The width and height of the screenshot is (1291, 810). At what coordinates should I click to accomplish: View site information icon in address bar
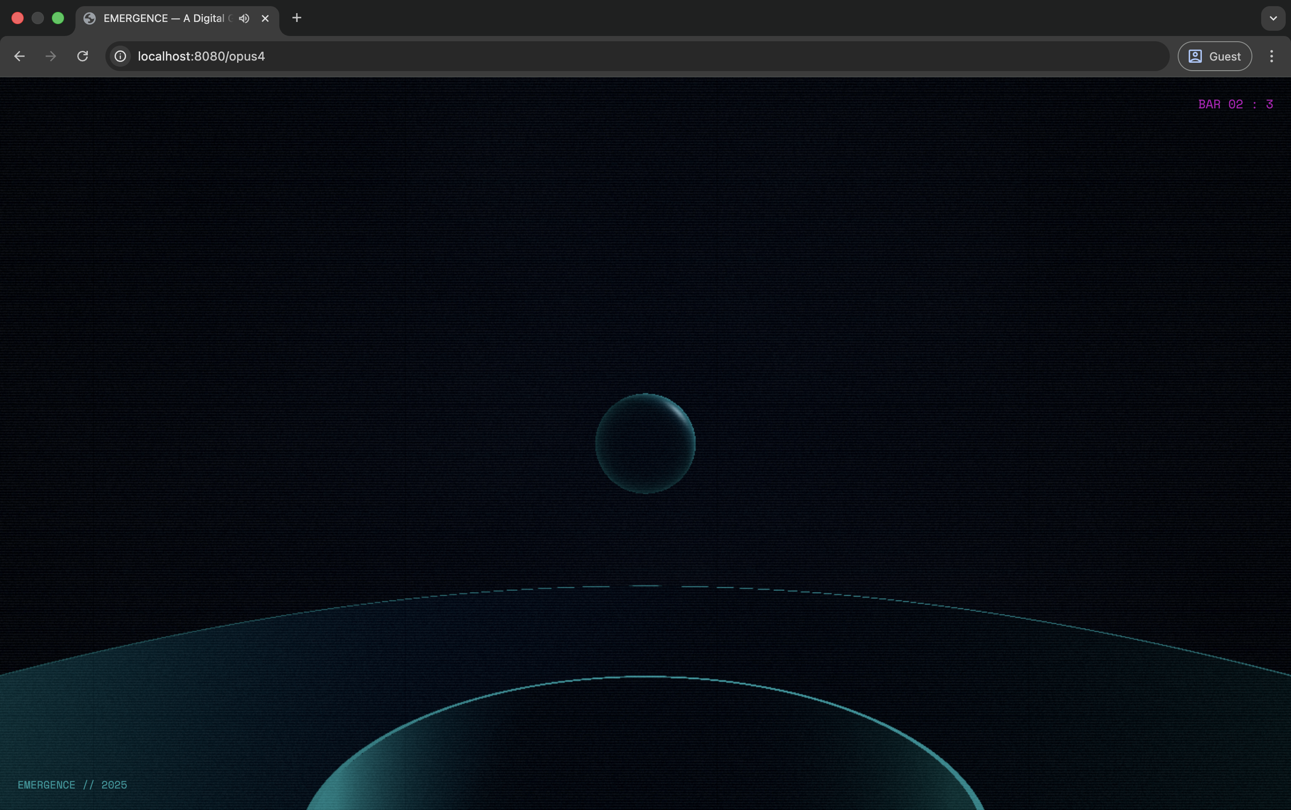(121, 56)
